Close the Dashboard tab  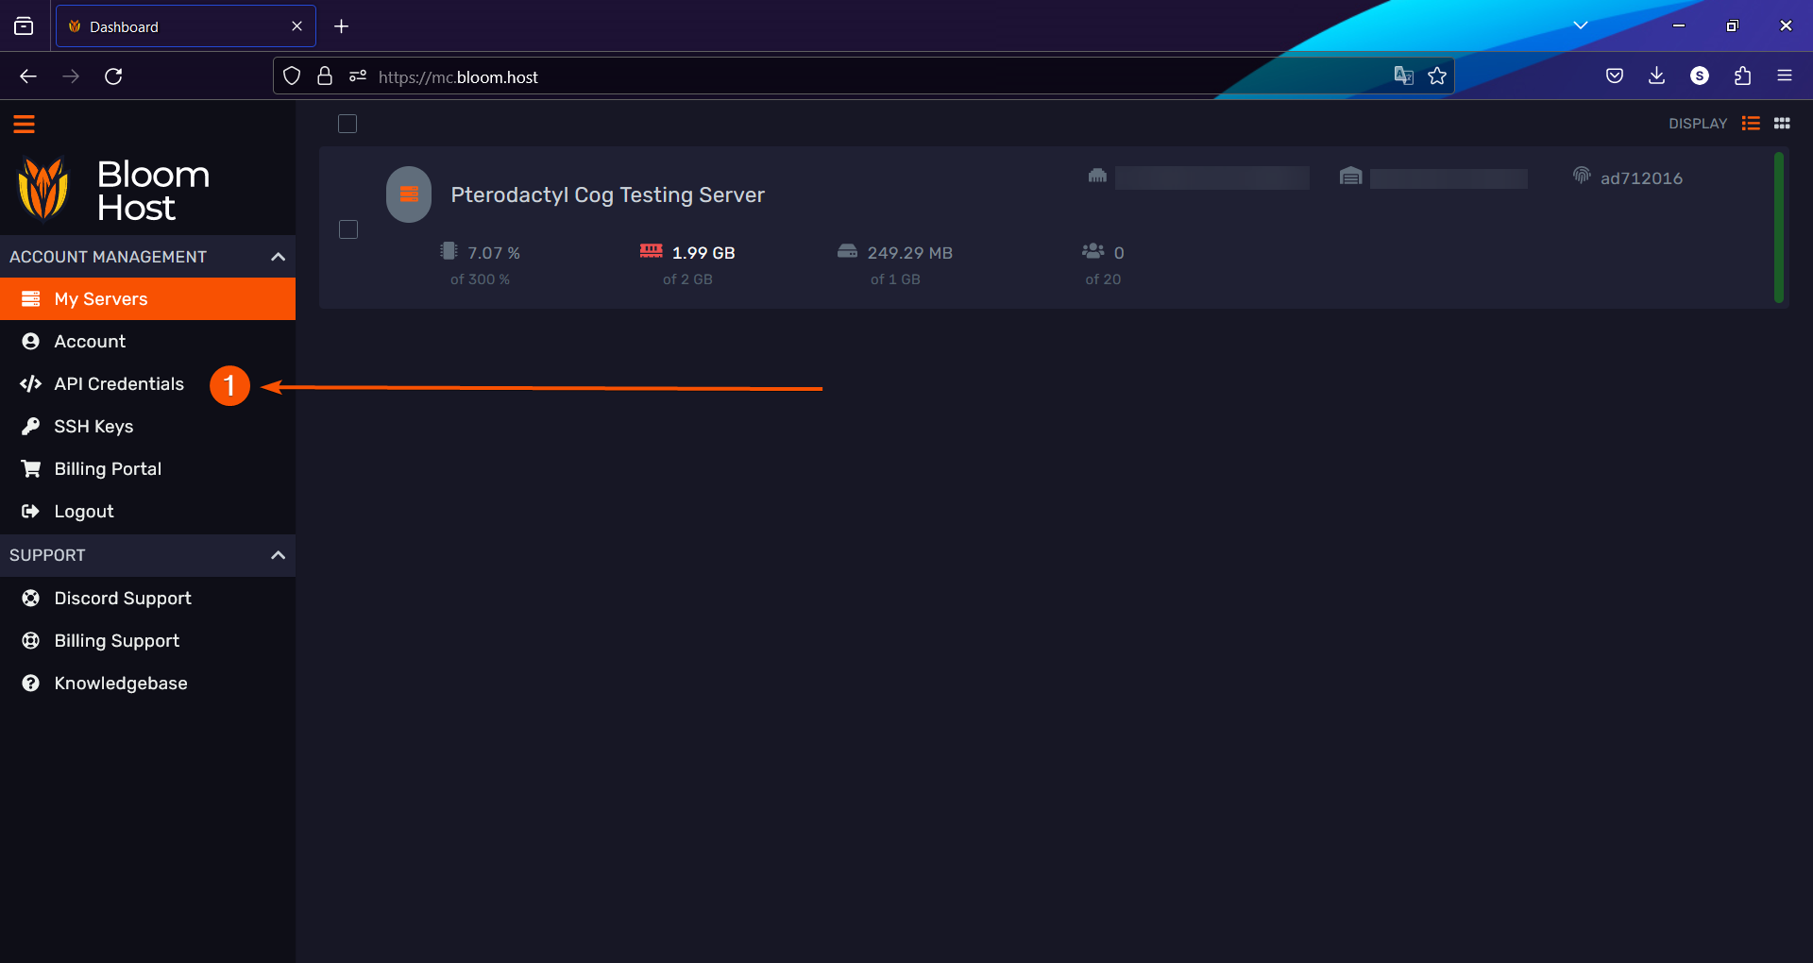[297, 26]
